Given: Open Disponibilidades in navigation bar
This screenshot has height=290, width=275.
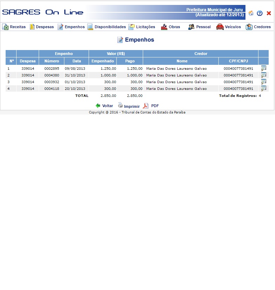Looking at the screenshot, I should (x=107, y=27).
